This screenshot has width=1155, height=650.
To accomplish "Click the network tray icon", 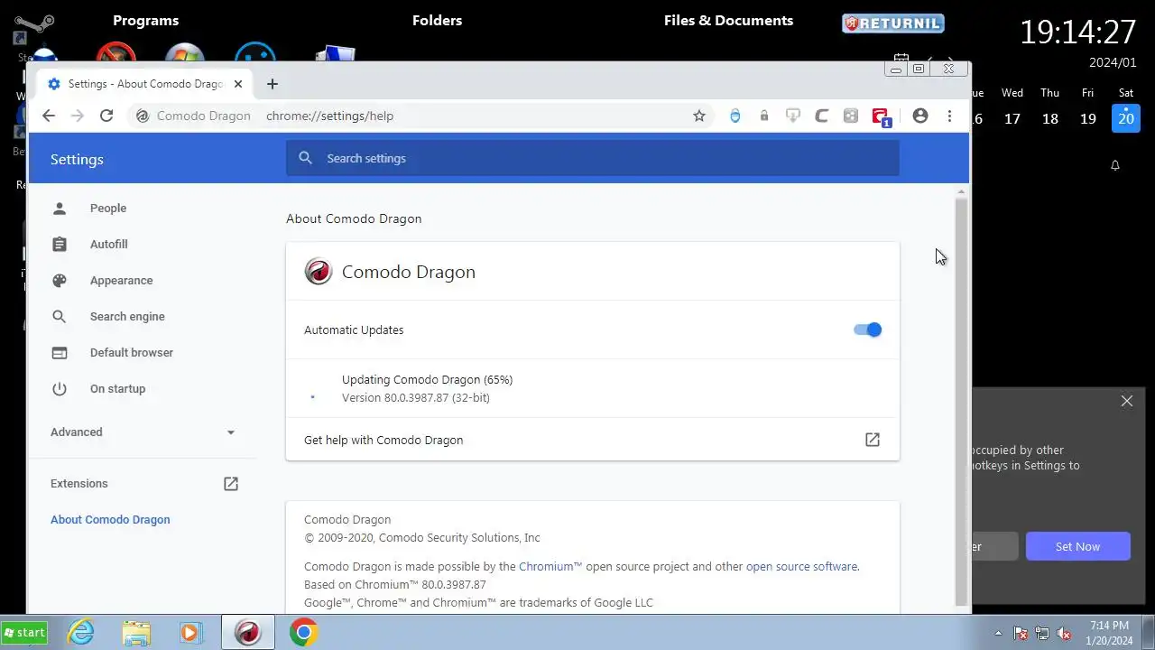I will click(x=1042, y=633).
